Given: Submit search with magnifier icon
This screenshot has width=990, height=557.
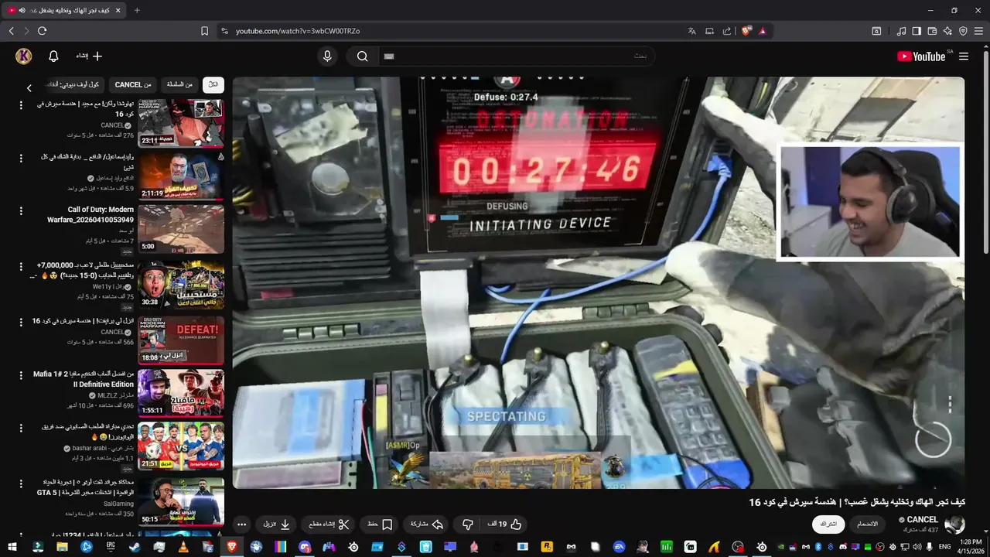Looking at the screenshot, I should click(362, 56).
